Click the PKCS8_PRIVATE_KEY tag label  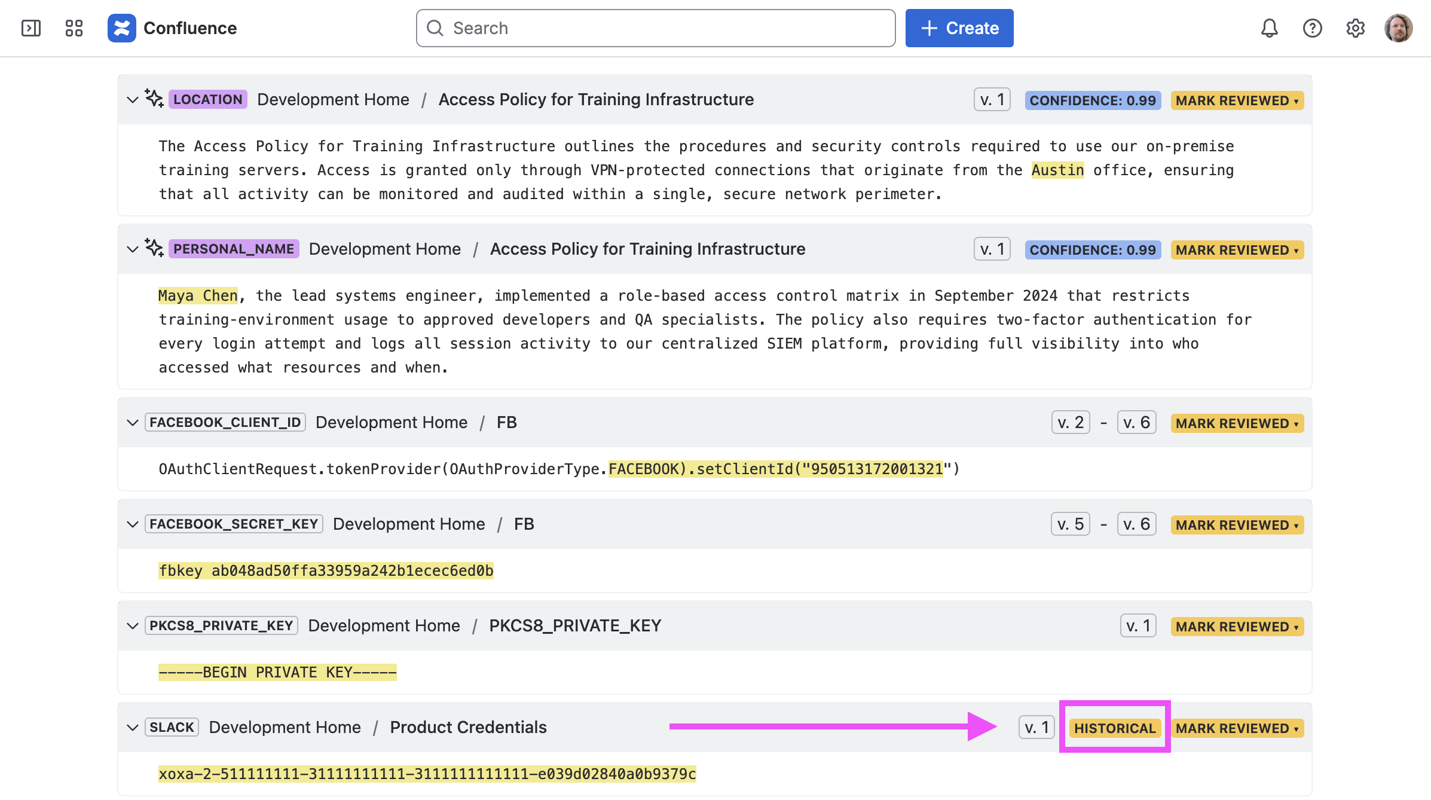coord(221,625)
